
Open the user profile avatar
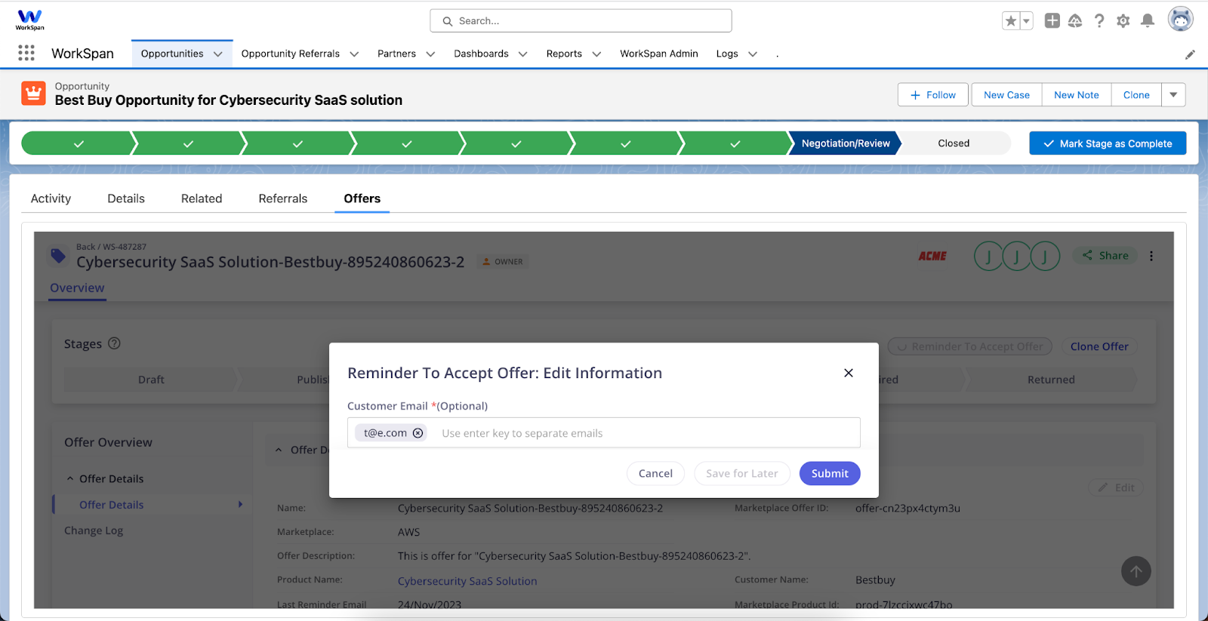(x=1181, y=20)
